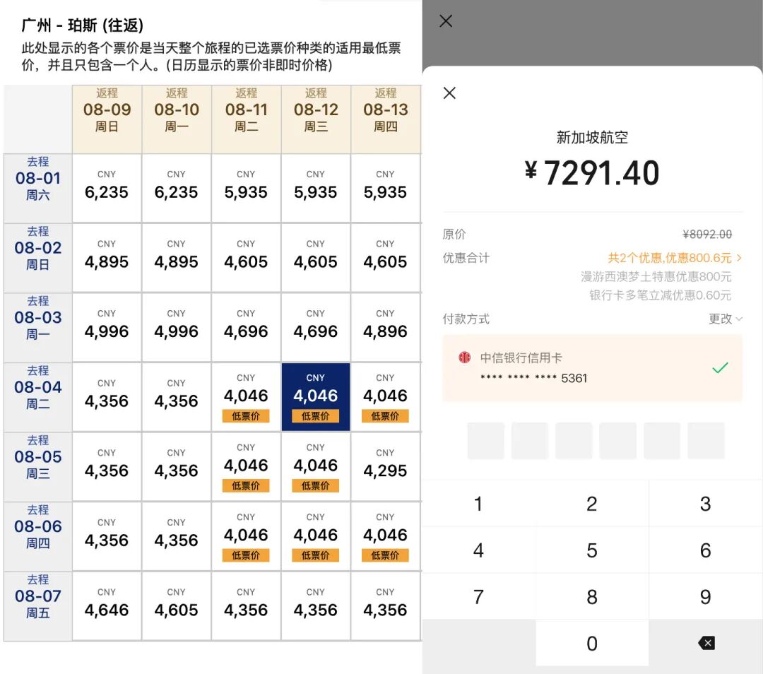Screen dimensions: 763x674
Task: Tap keypad digit 3
Action: (706, 504)
